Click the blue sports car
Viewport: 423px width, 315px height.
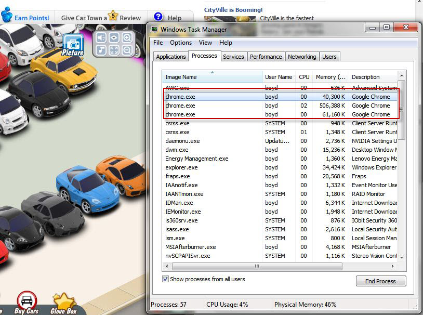[87, 190]
